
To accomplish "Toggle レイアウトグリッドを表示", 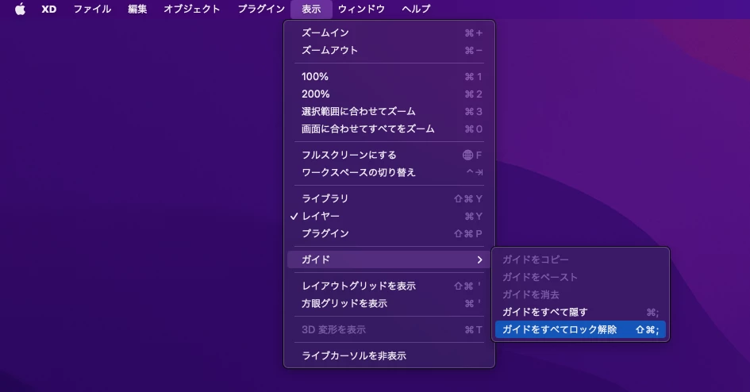I will click(x=390, y=286).
